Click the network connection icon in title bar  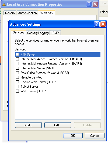pos(4,4)
